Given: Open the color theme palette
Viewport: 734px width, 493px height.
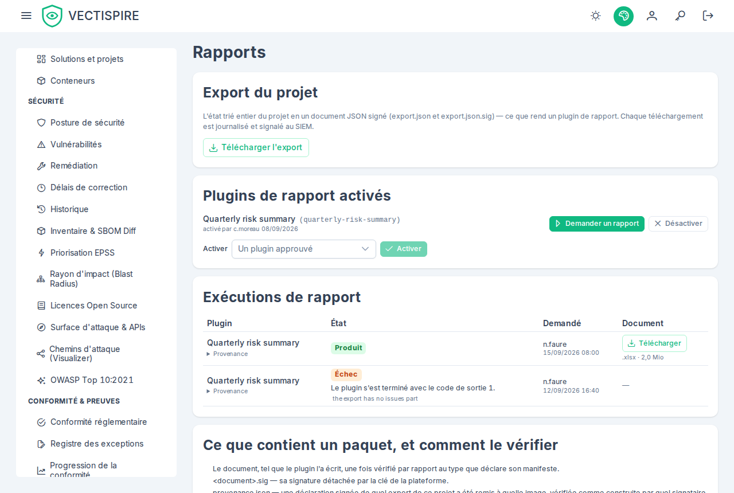Looking at the screenshot, I should [x=623, y=16].
